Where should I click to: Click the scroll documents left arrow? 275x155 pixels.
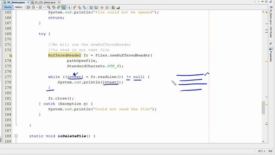pyautogui.click(x=255, y=2)
